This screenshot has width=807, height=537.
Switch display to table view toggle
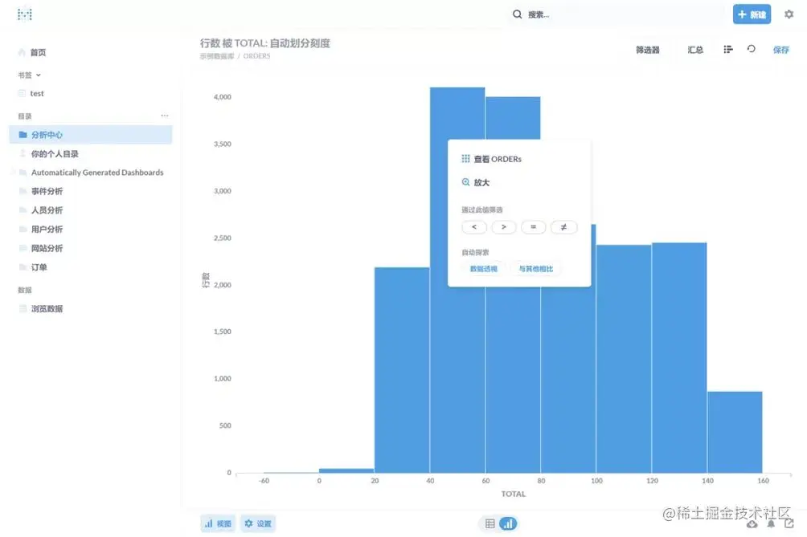pos(488,522)
